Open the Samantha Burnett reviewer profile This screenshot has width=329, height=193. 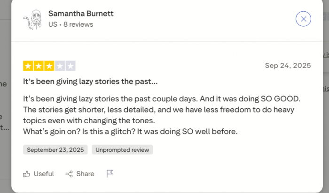(x=81, y=14)
